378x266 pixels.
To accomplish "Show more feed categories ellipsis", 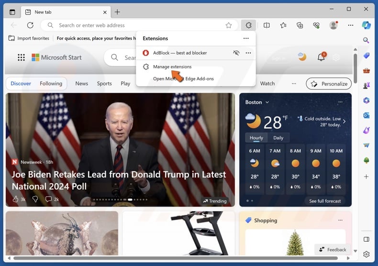I will click(x=294, y=84).
